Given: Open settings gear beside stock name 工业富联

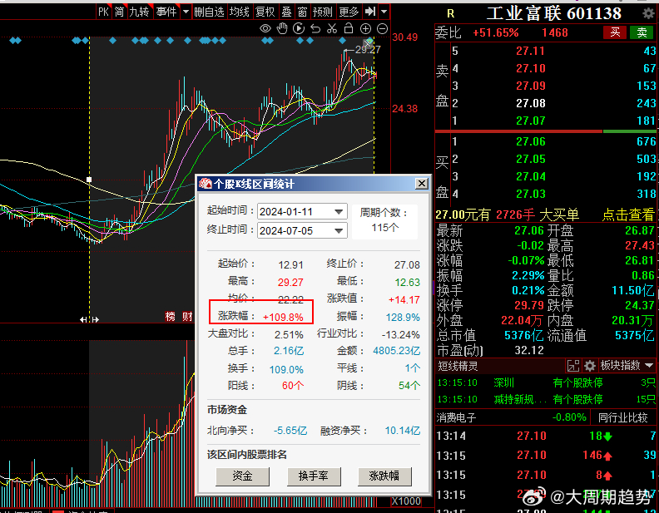Looking at the screenshot, I should (647, 13).
